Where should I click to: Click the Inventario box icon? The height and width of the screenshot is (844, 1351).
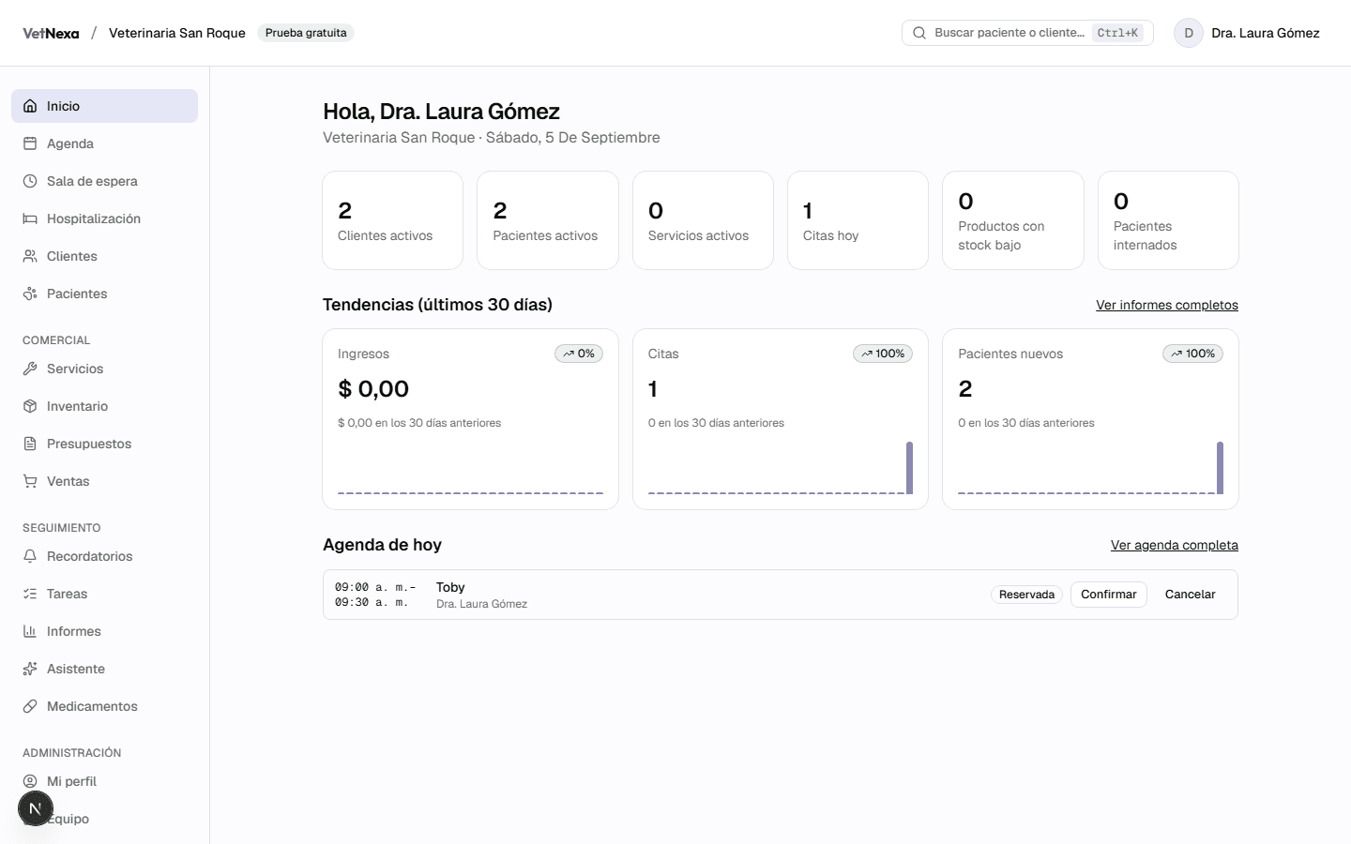pyautogui.click(x=30, y=406)
